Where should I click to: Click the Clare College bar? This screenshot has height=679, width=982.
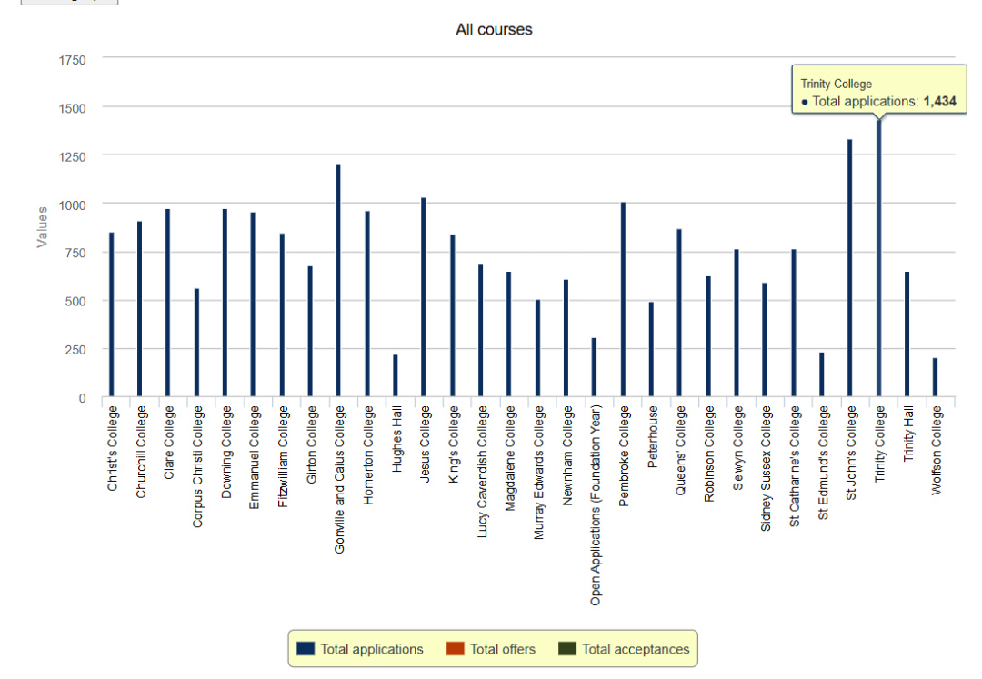coord(167,303)
